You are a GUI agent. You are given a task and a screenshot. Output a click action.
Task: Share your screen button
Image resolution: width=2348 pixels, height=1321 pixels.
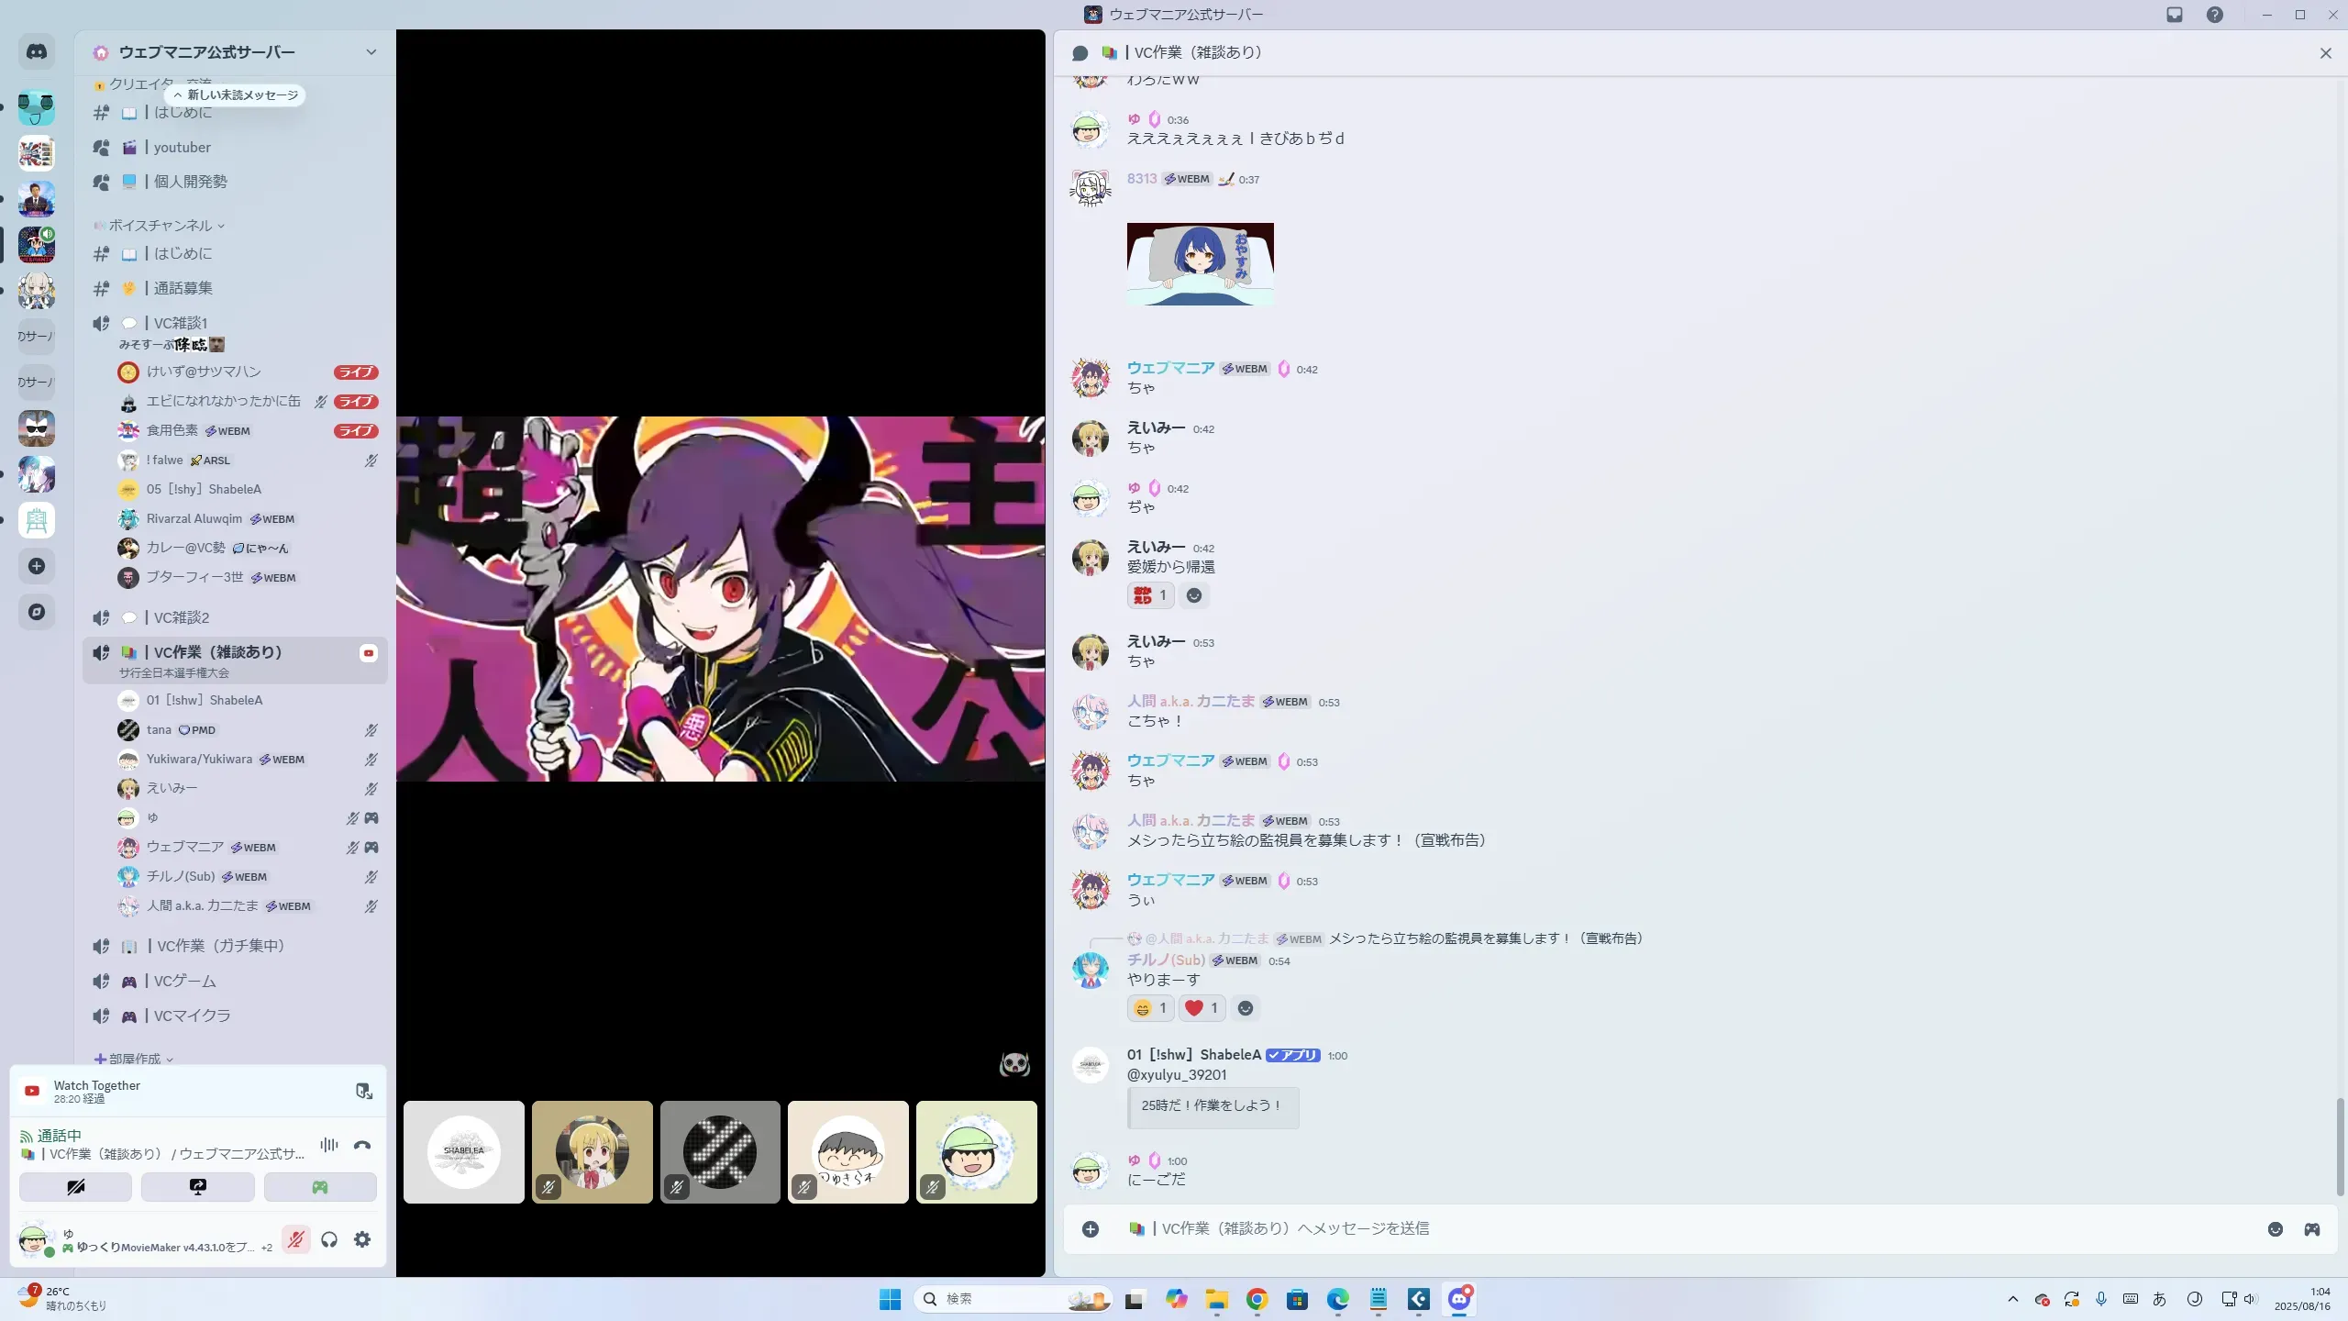click(198, 1187)
